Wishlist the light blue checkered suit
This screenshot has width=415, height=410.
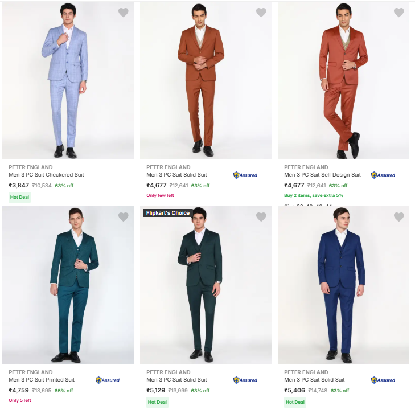[123, 13]
